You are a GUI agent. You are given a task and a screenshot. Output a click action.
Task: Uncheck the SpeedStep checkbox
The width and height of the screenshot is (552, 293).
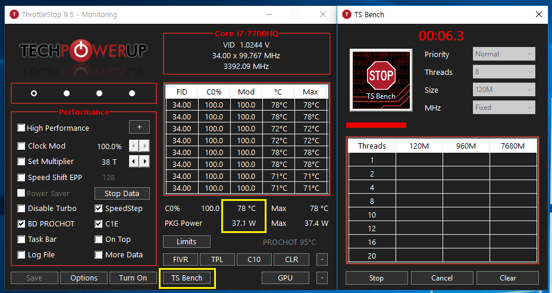point(99,208)
